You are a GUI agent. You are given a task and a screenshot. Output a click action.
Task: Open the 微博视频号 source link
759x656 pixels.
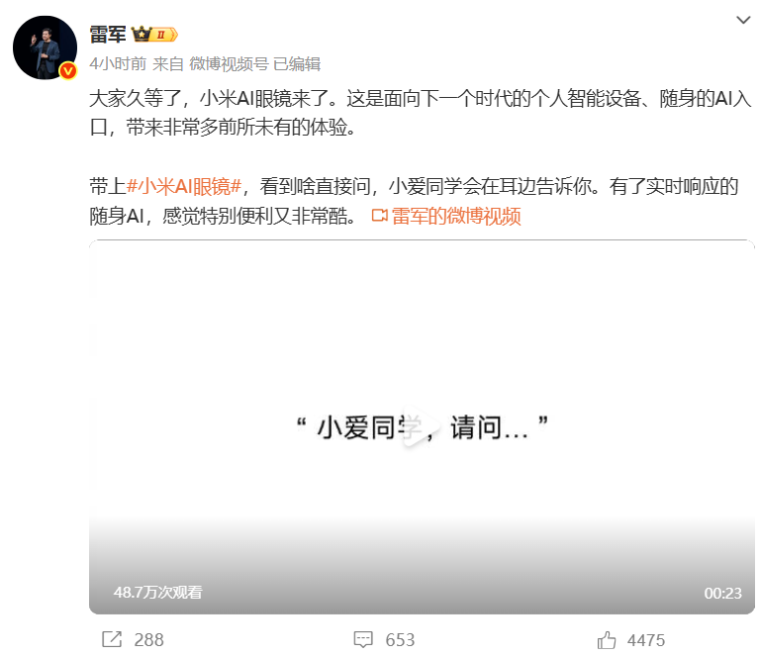pyautogui.click(x=229, y=64)
